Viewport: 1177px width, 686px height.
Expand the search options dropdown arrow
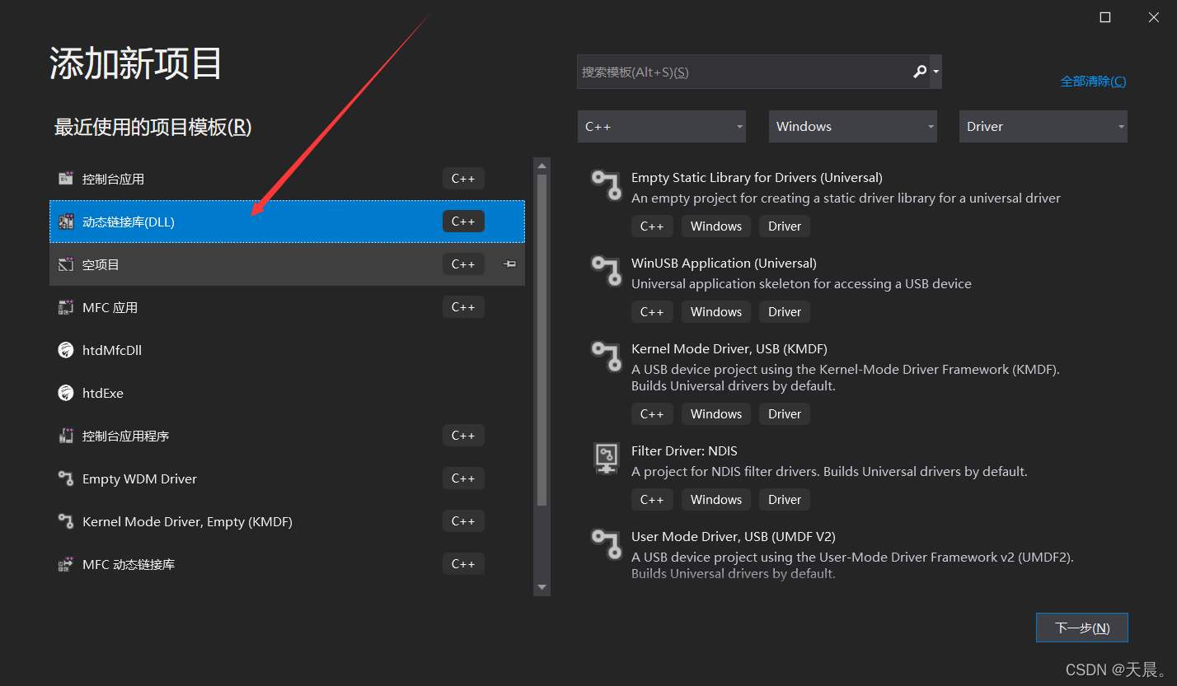(x=936, y=72)
